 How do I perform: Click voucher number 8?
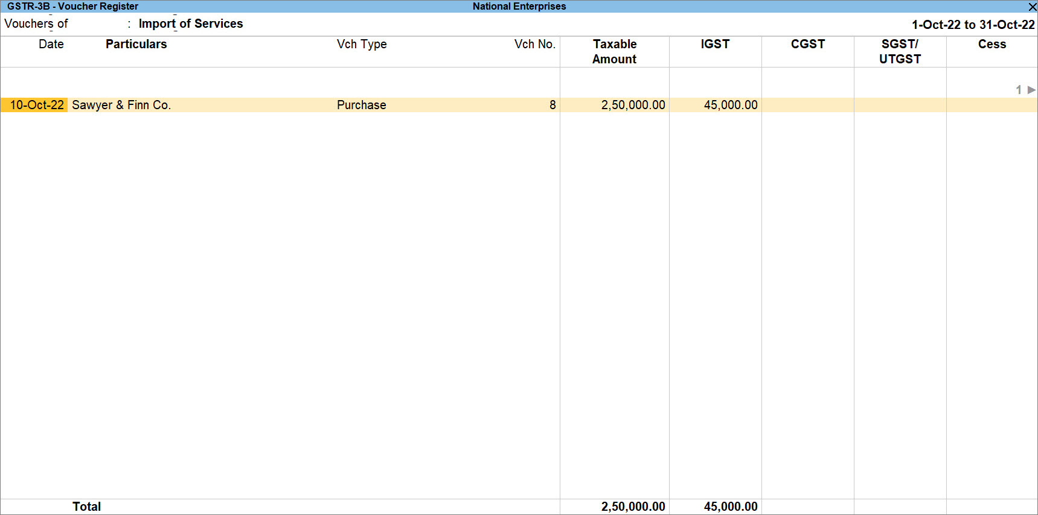553,105
